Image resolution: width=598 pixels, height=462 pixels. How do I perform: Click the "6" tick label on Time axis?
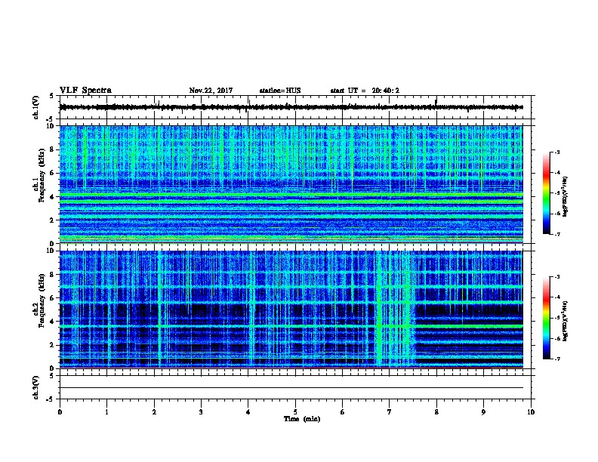[x=343, y=411]
